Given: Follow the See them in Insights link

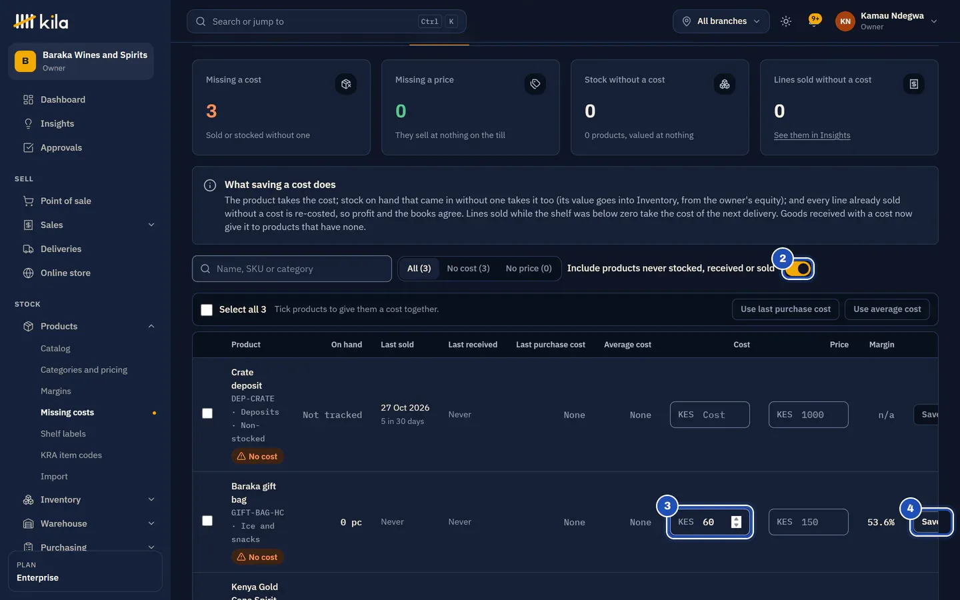Looking at the screenshot, I should [x=812, y=135].
